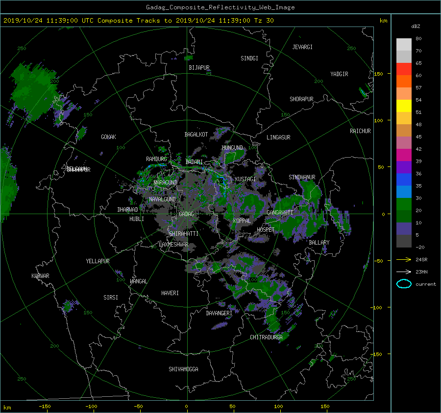Image resolution: width=441 pixels, height=413 pixels.
Task: Click the -150 km bottom axis tick
Action: point(45,407)
